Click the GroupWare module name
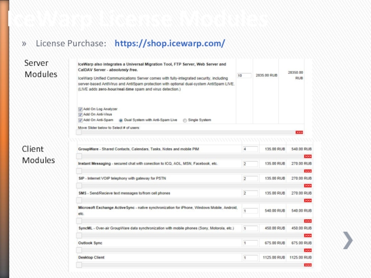 pyautogui.click(x=88, y=149)
